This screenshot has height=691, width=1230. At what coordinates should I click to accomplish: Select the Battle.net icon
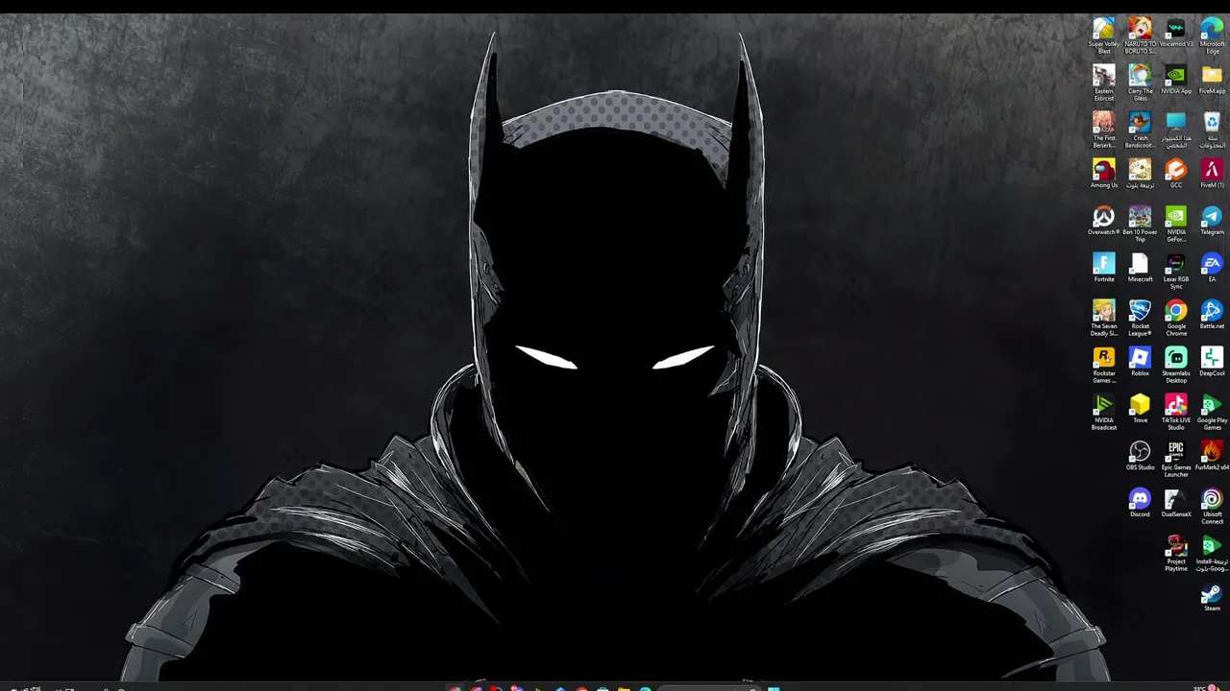tap(1212, 311)
